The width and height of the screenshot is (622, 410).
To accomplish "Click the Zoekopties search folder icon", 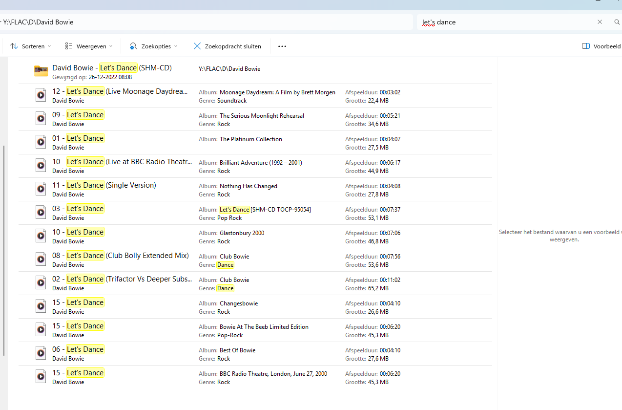I will (133, 46).
